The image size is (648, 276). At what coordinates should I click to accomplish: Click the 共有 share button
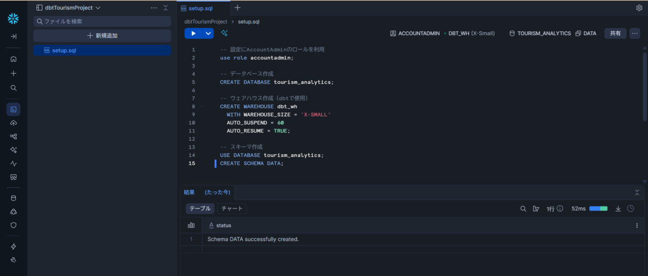coord(616,33)
